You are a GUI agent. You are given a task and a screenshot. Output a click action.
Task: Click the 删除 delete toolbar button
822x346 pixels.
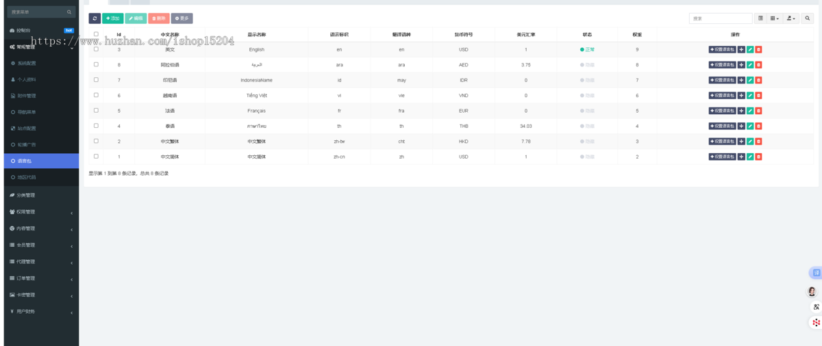159,18
